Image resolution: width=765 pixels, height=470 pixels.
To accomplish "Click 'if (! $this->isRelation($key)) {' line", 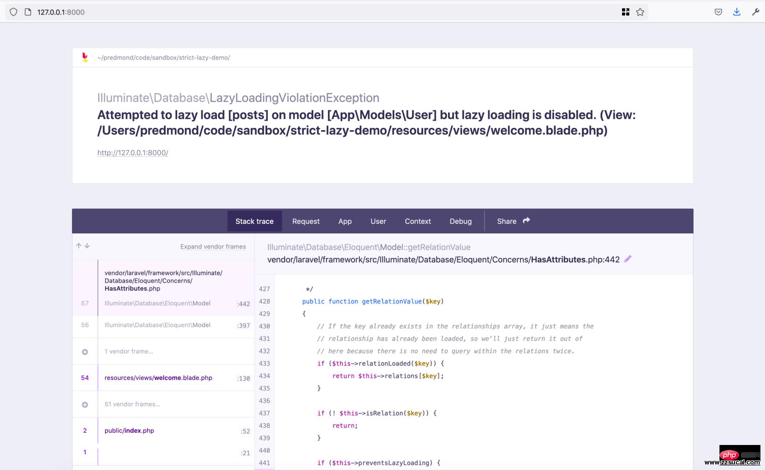I will [x=377, y=413].
